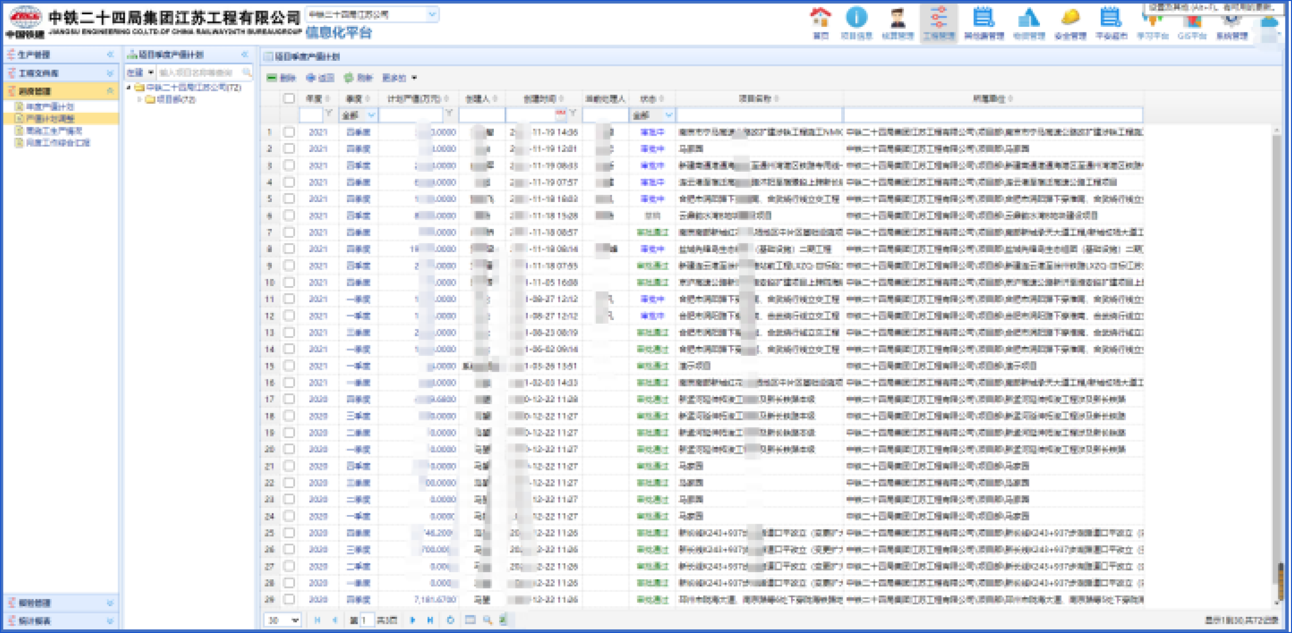This screenshot has height=633, width=1292.
Task: Open the fourth menu item under highlighted section
Action: pos(58,143)
